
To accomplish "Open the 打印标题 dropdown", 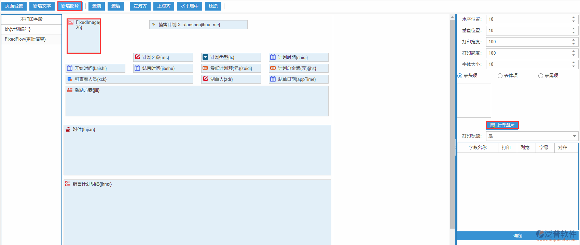I will tap(574, 136).
